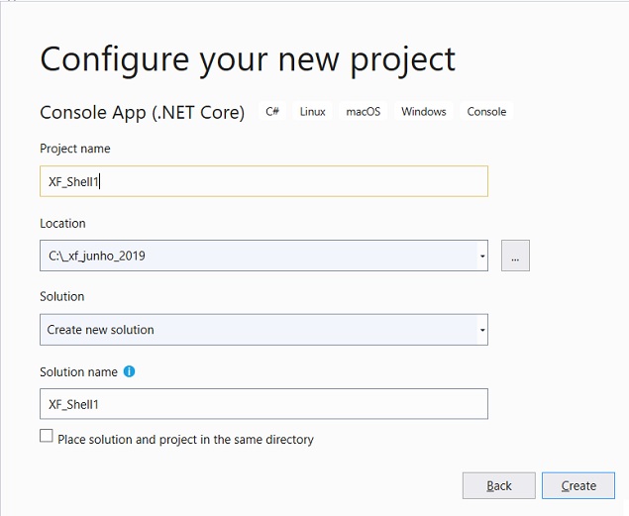The width and height of the screenshot is (629, 516).
Task: Click the Create button
Action: pyautogui.click(x=578, y=485)
